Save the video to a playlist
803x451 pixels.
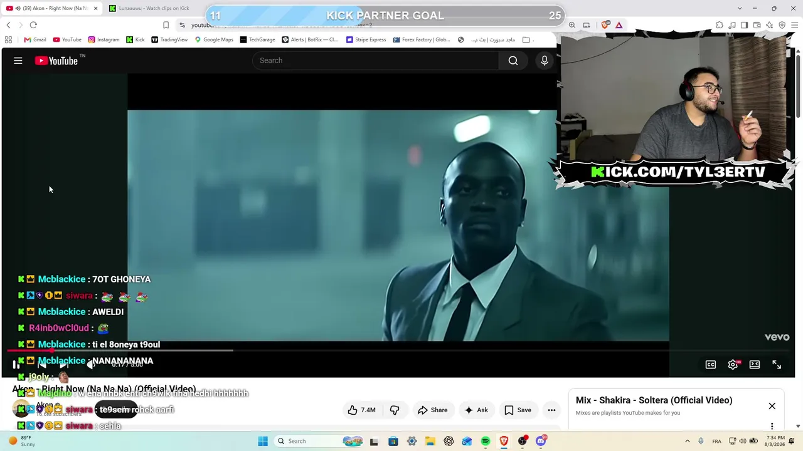(518, 410)
